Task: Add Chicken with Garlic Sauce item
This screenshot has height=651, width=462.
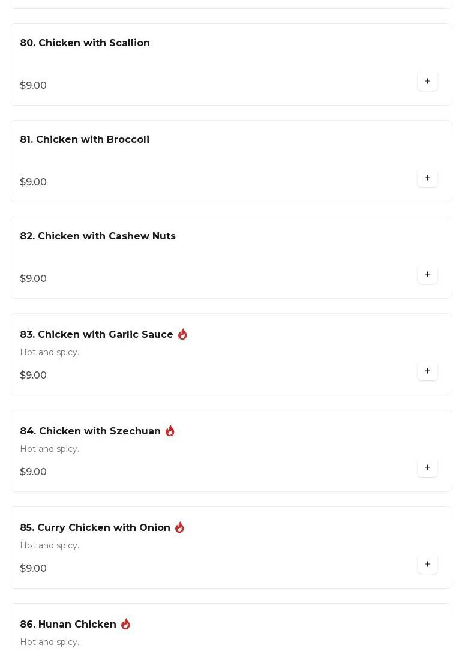Action: click(x=427, y=371)
